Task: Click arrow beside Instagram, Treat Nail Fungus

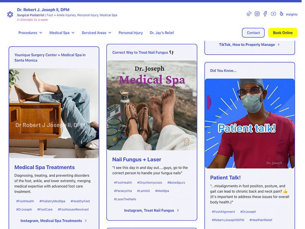Action: (178, 211)
